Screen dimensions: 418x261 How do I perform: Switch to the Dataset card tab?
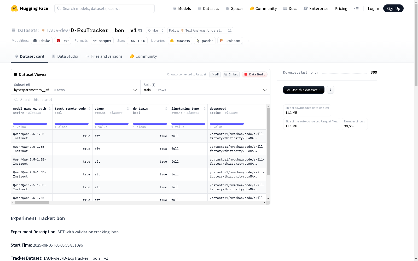point(29,56)
